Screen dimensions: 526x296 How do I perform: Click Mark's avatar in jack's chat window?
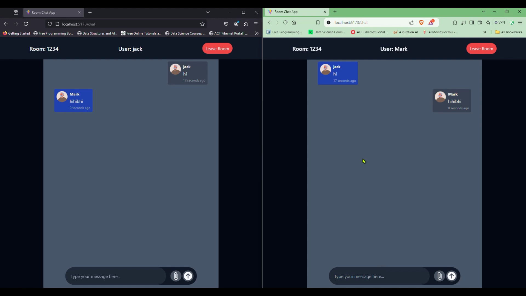[62, 97]
